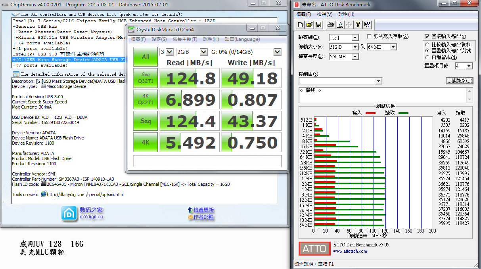The width and height of the screenshot is (481, 269).
Task: Toggle the force write access checkbox (強制寫入存取)
Action: click(370, 36)
